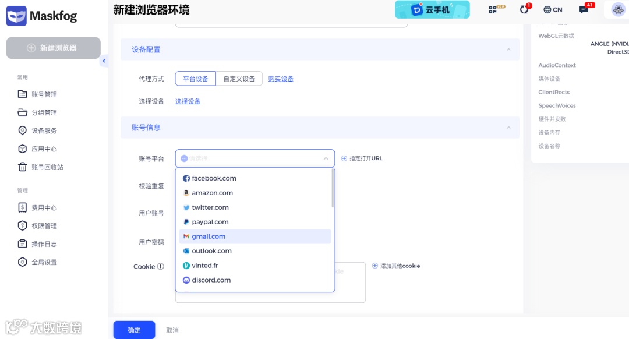This screenshot has width=629, height=339.
Task: Click AudioContext in the right panel
Action: tap(557, 65)
